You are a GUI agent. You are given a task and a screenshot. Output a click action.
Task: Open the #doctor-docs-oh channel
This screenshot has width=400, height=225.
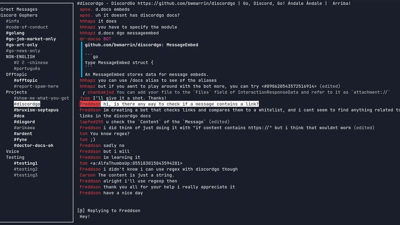click(33, 145)
